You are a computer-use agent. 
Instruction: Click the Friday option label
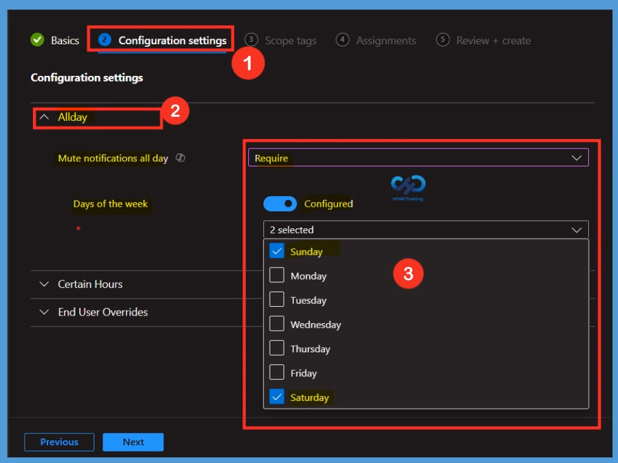click(x=303, y=373)
